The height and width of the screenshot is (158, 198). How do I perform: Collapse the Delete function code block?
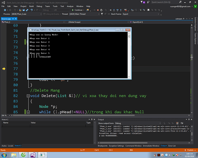click(28, 96)
